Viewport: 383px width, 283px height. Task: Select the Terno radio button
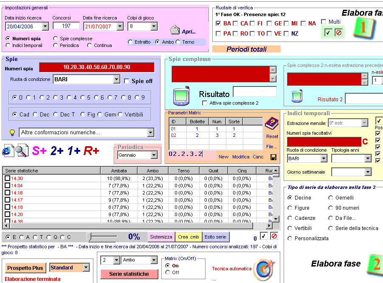click(178, 42)
